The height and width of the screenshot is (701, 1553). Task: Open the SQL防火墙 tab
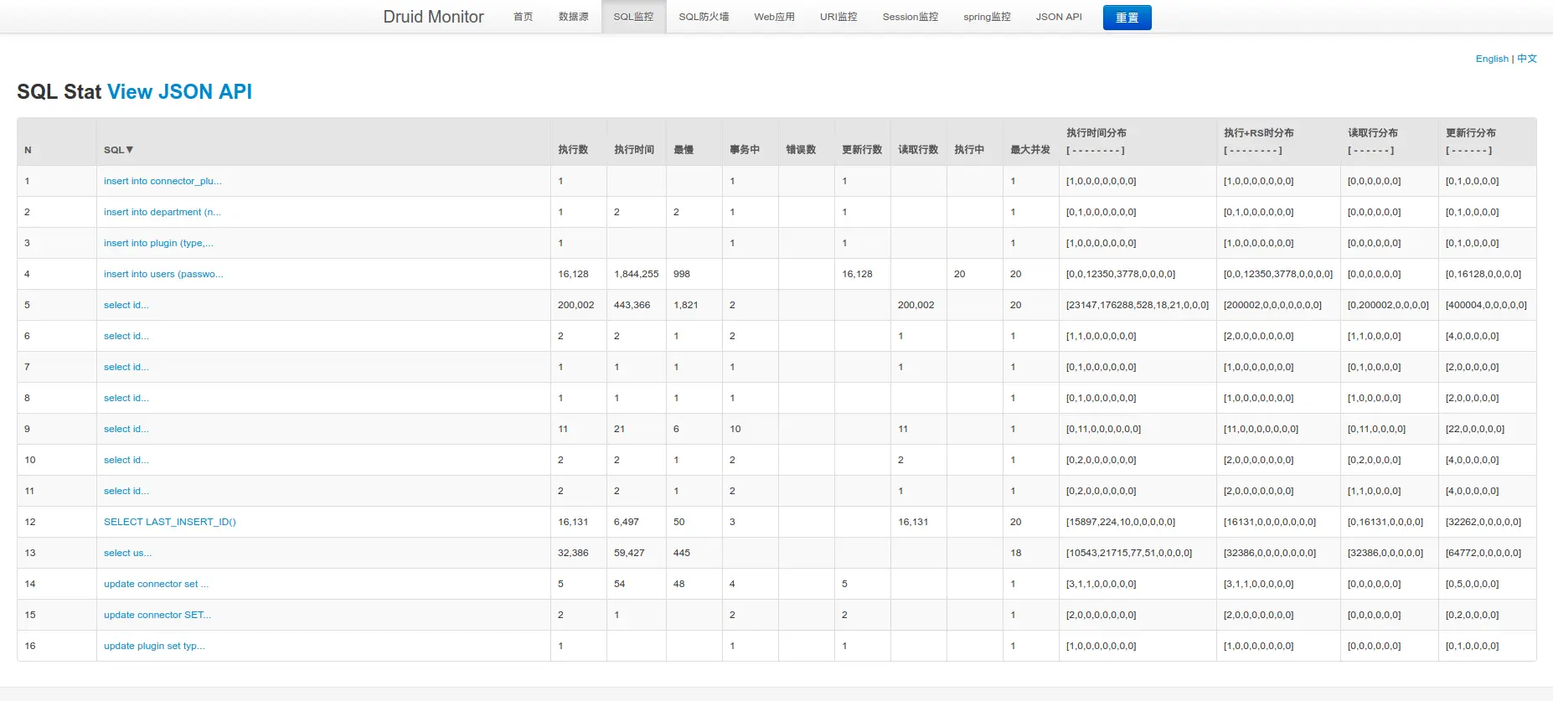tap(704, 17)
